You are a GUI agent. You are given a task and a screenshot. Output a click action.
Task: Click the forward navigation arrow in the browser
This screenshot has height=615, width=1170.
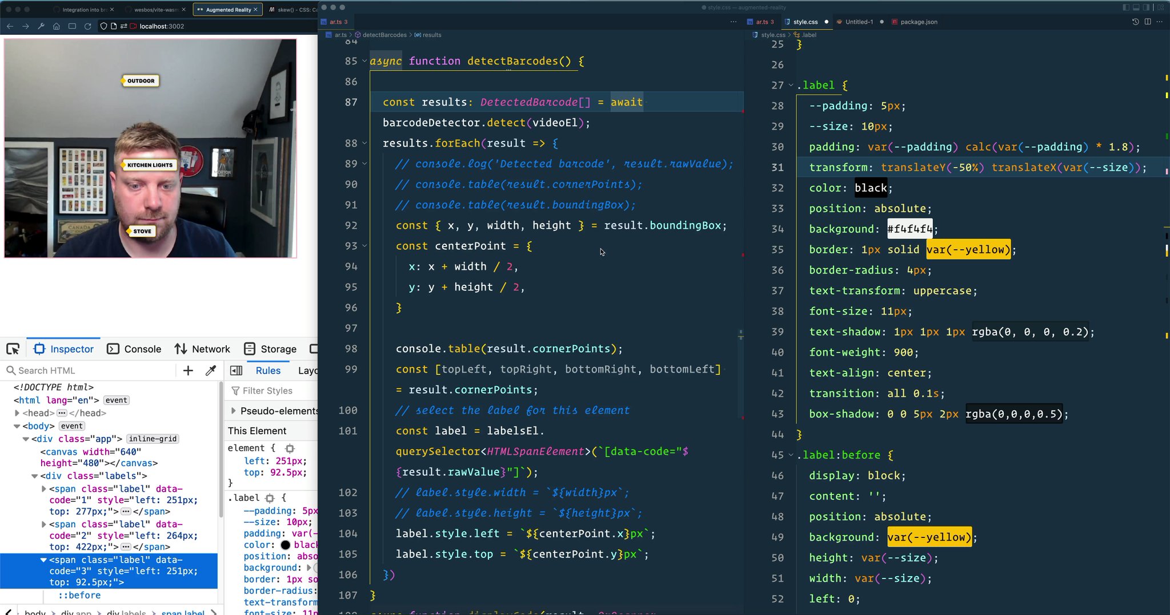pyautogui.click(x=26, y=26)
